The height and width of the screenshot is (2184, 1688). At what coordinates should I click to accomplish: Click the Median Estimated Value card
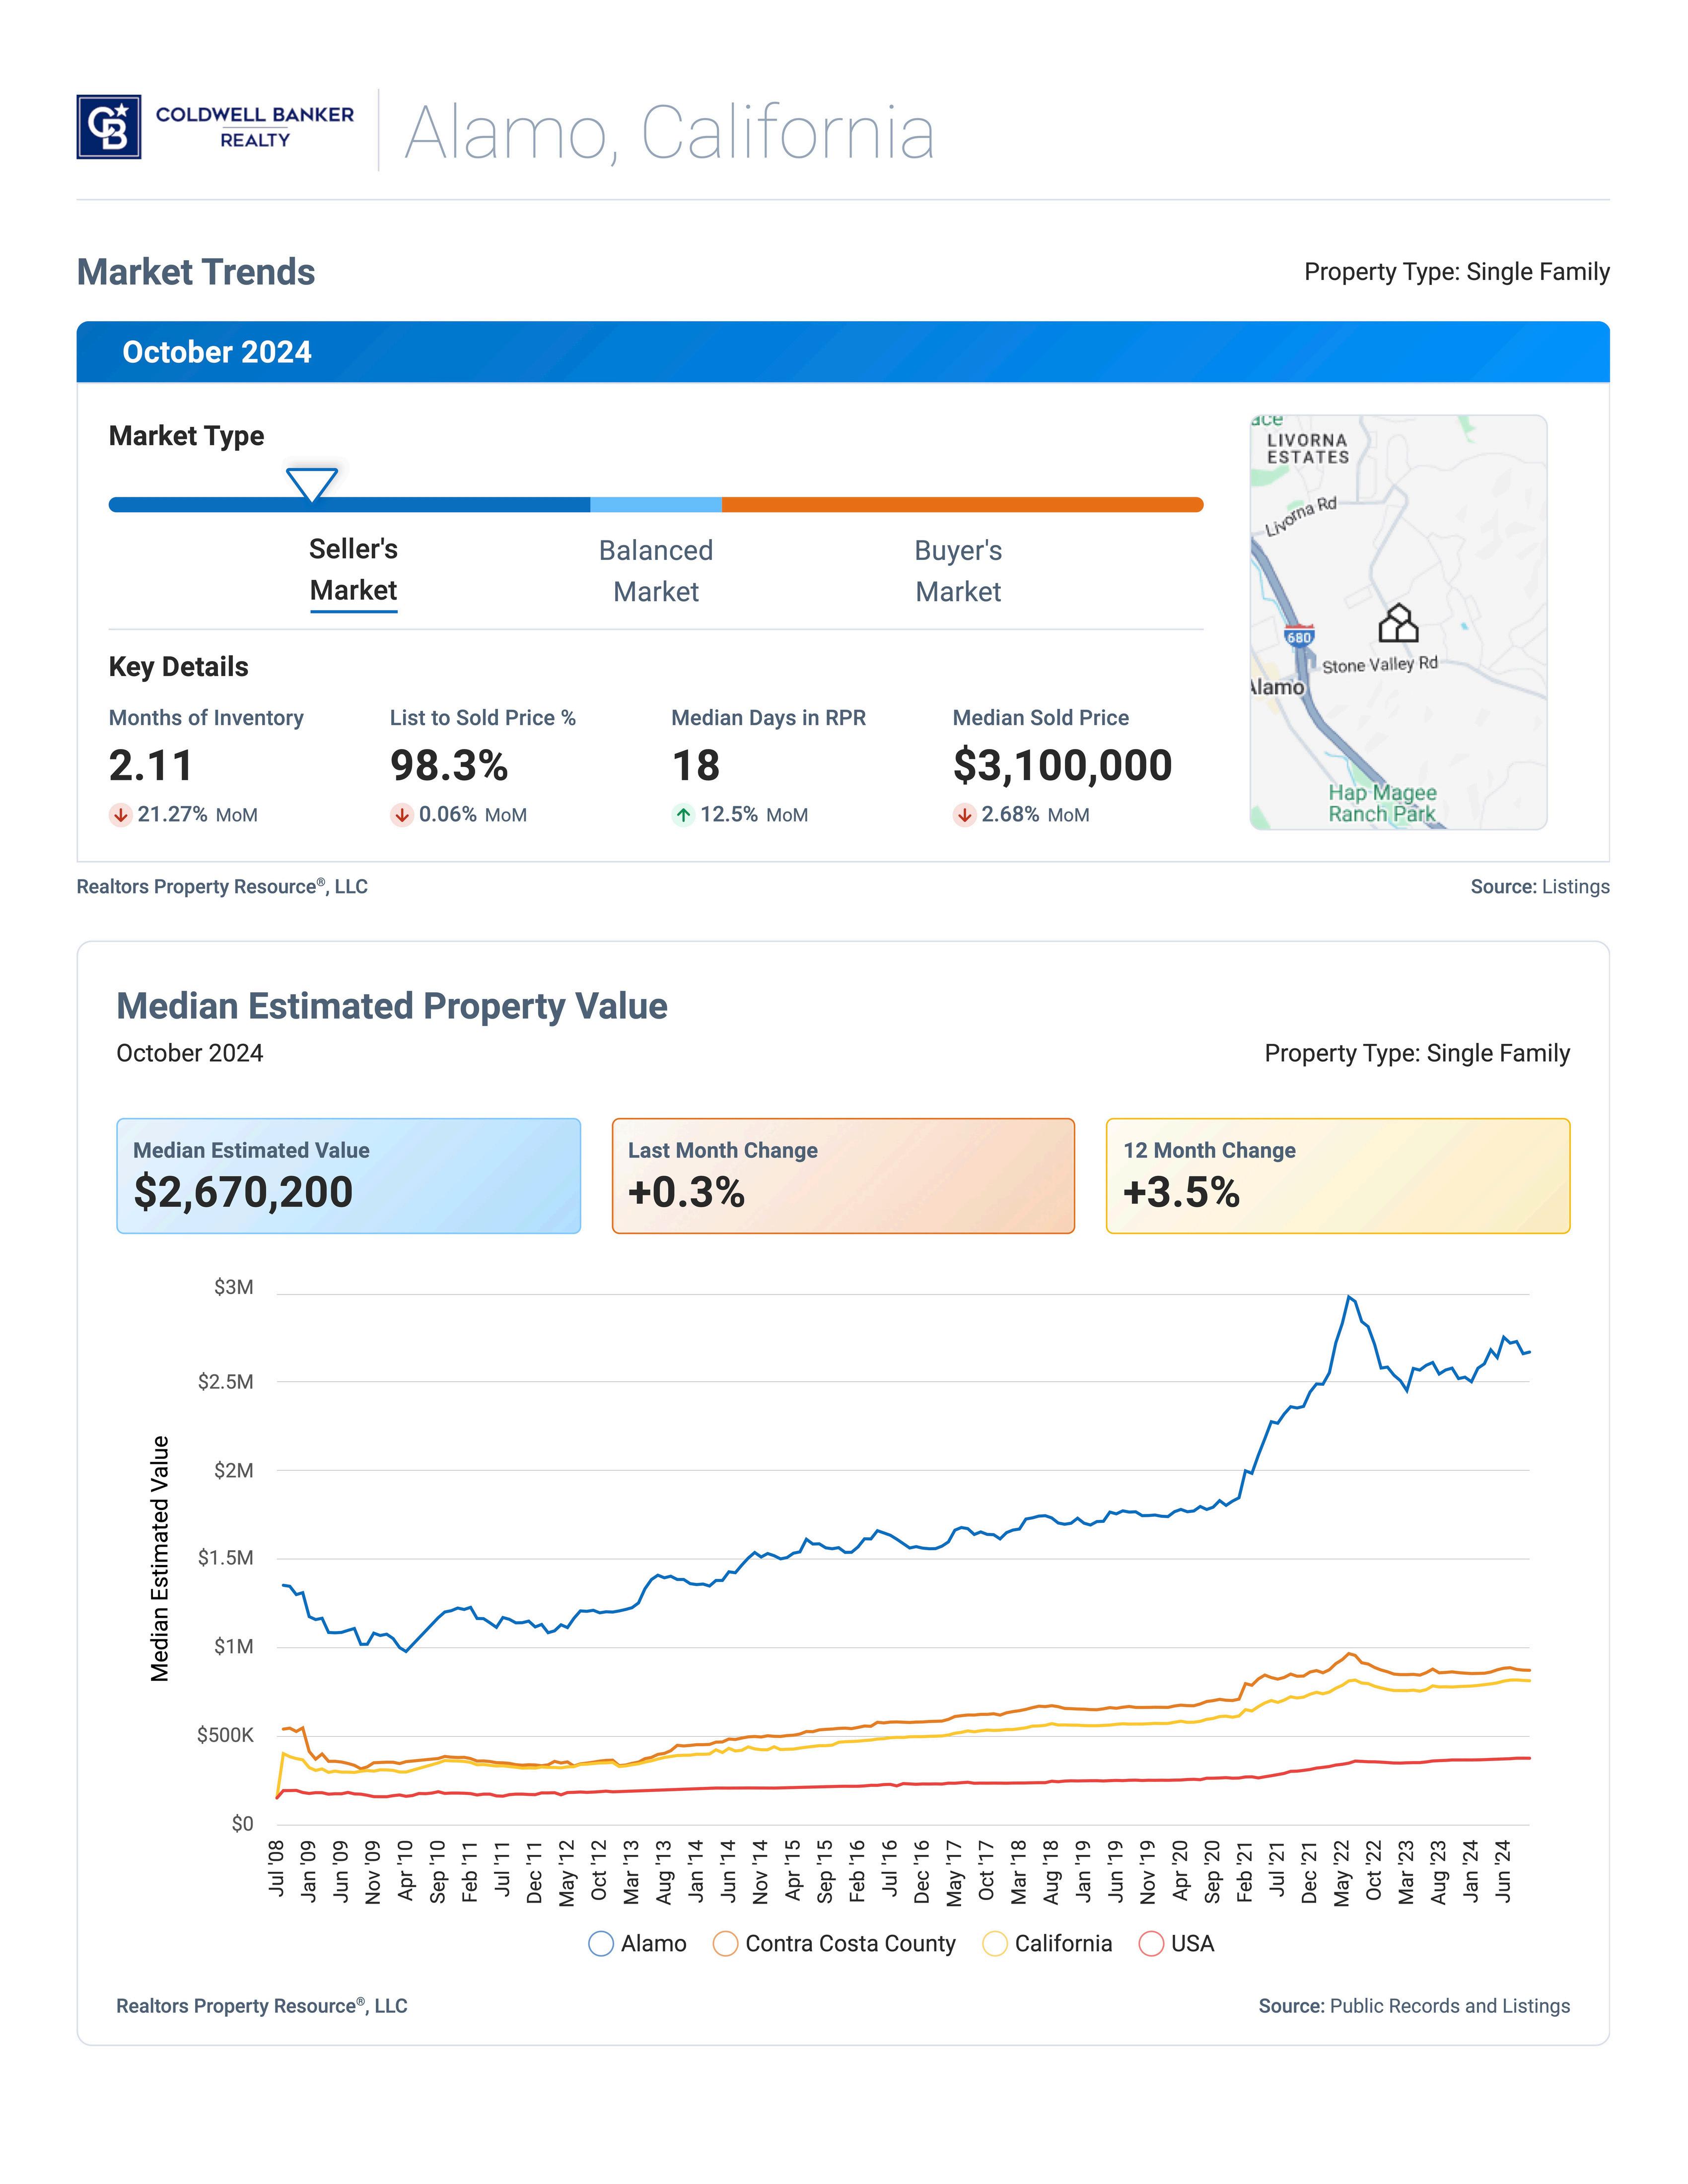pyautogui.click(x=348, y=1176)
